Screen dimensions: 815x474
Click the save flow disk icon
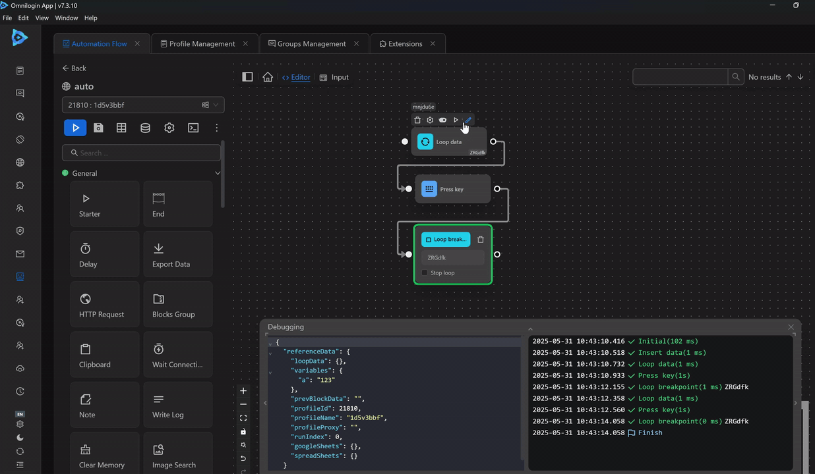[x=98, y=128]
